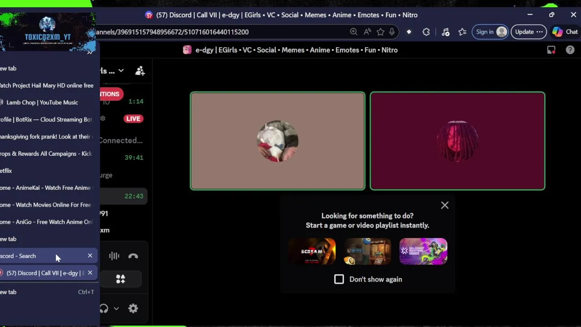
Task: Switch to the AnimeKai Watch Free Anime tab
Action: [x=47, y=188]
